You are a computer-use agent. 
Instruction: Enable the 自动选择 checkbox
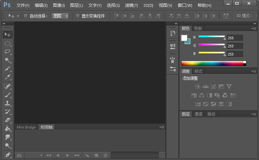[x=26, y=16]
